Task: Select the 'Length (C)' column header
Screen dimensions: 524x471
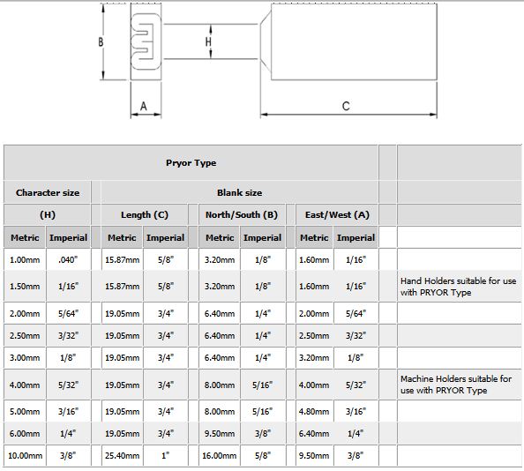Action: (x=145, y=215)
